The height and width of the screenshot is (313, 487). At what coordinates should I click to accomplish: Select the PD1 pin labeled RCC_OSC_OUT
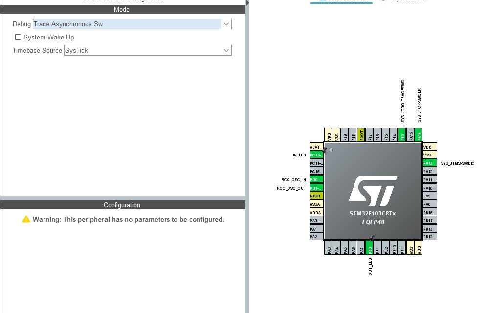(x=316, y=188)
